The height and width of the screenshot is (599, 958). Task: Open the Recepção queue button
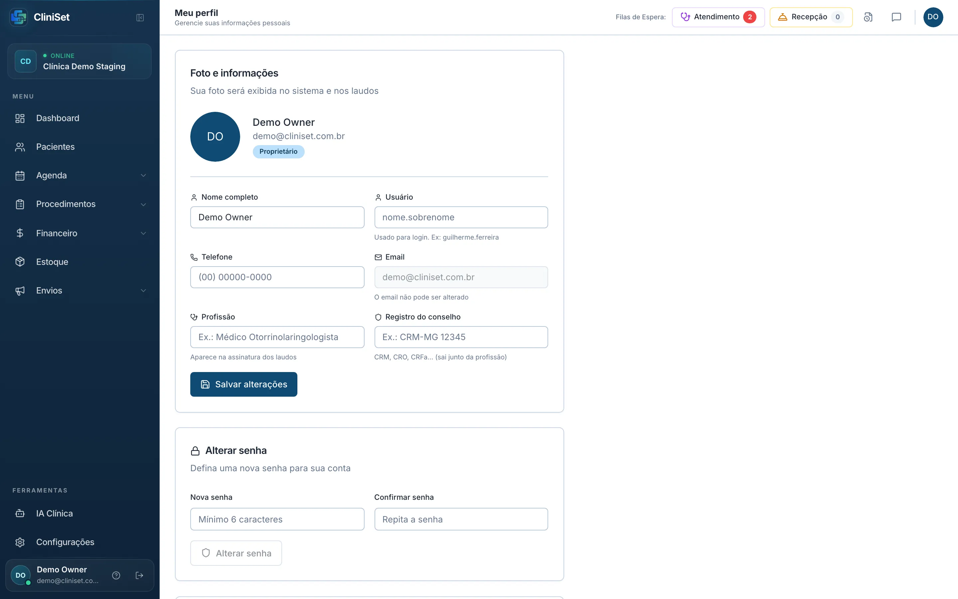(x=811, y=17)
